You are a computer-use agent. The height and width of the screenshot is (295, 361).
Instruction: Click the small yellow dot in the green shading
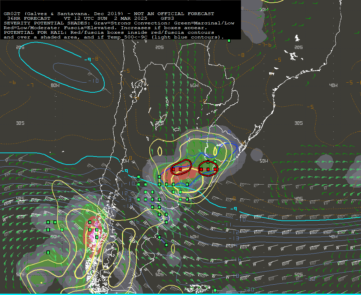click(x=41, y=283)
